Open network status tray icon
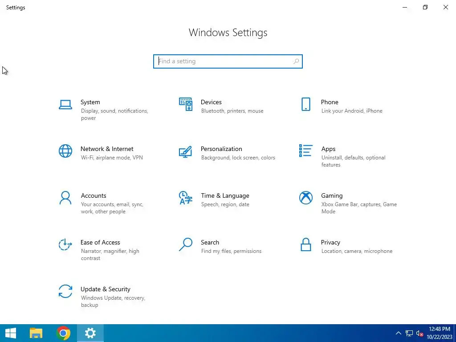Screen dimensions: 456x342 409,333
